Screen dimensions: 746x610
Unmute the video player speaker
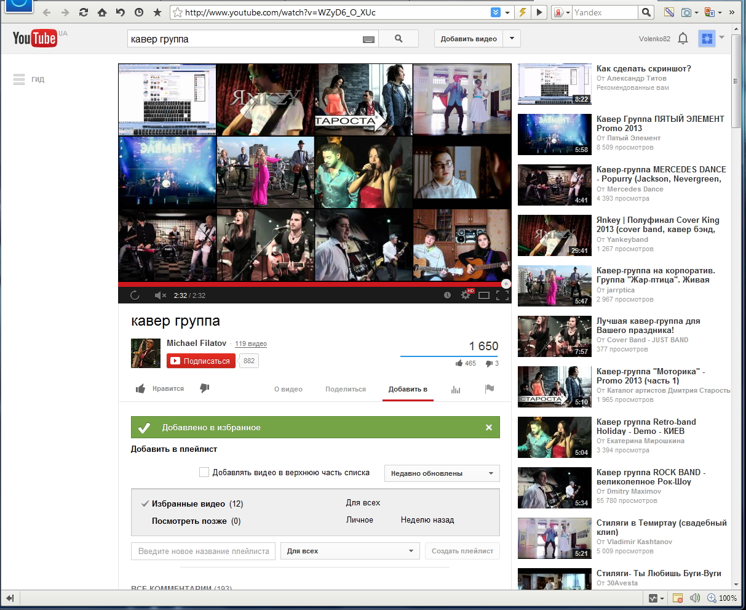click(x=160, y=295)
